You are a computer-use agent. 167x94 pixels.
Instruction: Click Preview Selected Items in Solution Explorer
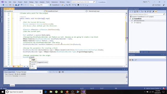pyautogui.click(x=156, y=11)
